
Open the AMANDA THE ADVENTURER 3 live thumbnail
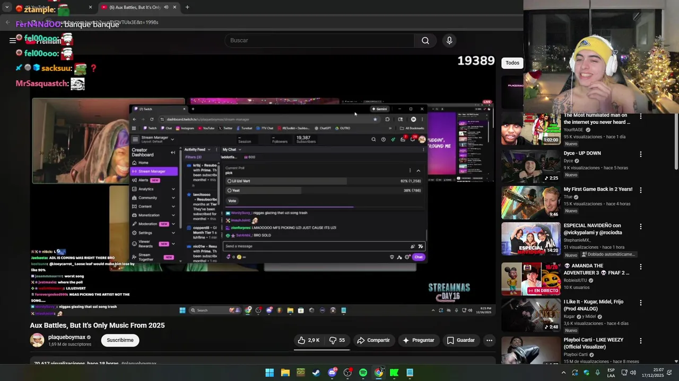point(530,279)
